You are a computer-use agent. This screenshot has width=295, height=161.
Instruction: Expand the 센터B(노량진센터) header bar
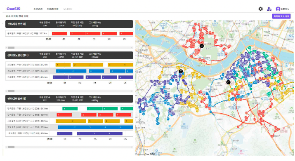tap(69, 55)
